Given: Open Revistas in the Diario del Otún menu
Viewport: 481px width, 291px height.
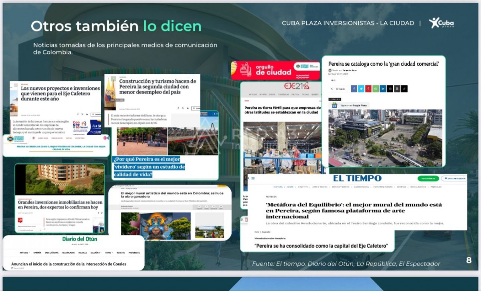Looking at the screenshot, I should click(121, 253).
